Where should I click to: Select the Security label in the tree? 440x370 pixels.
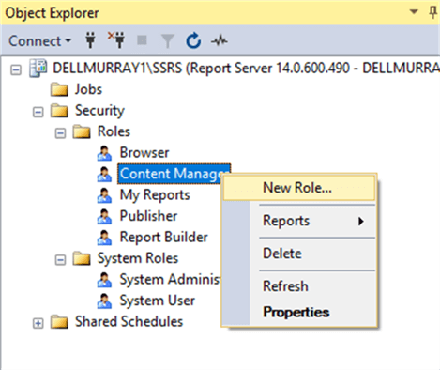[x=99, y=111]
